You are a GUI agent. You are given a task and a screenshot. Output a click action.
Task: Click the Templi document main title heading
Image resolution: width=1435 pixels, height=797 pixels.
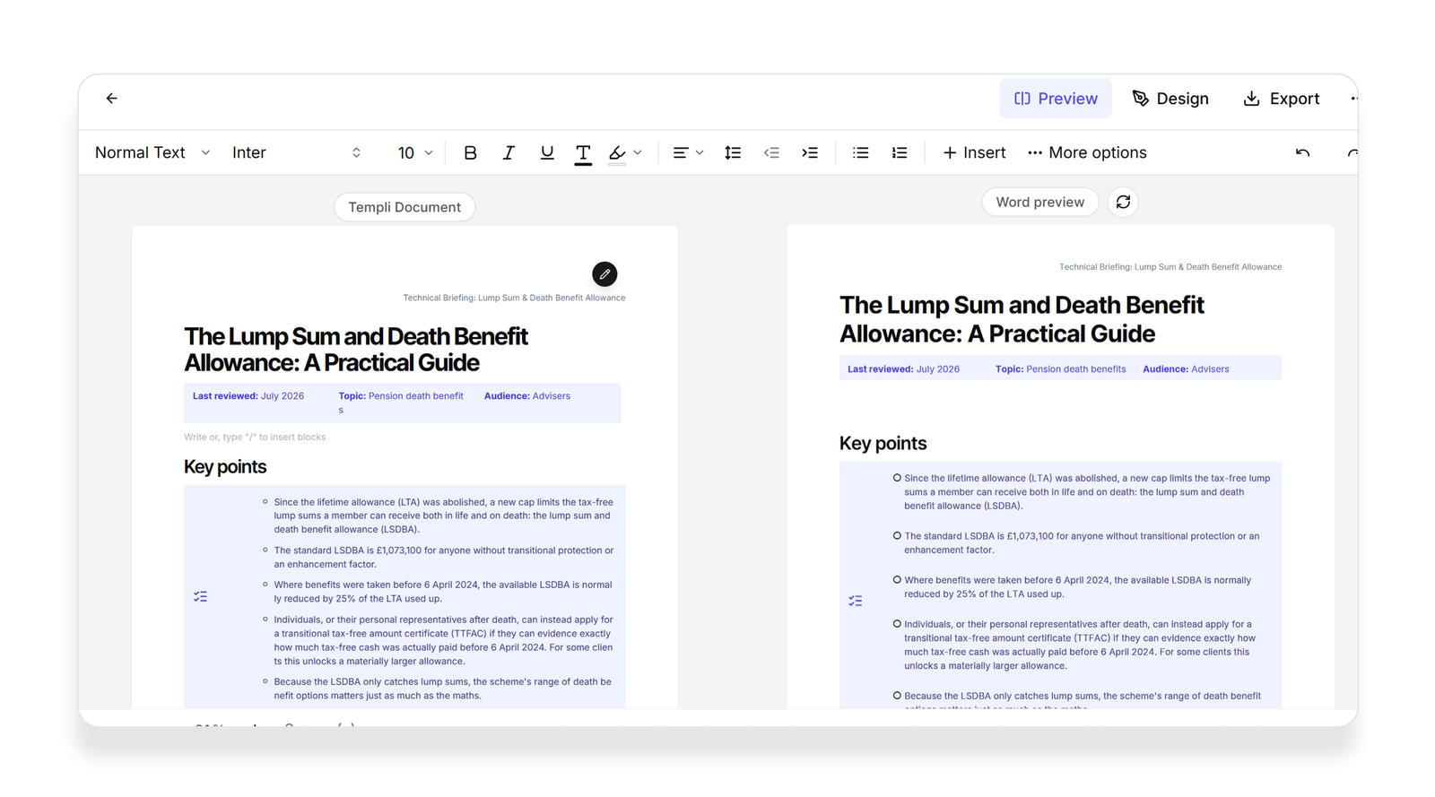tap(356, 349)
